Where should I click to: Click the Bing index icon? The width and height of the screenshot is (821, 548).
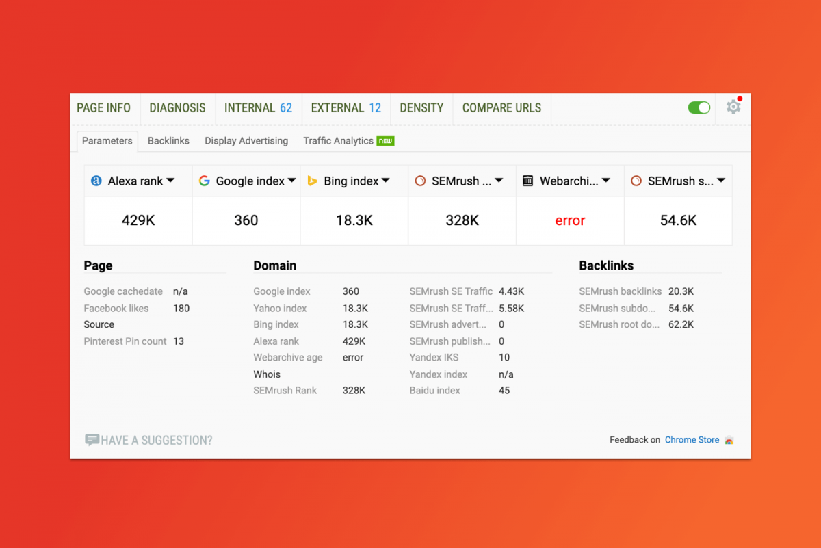point(313,181)
